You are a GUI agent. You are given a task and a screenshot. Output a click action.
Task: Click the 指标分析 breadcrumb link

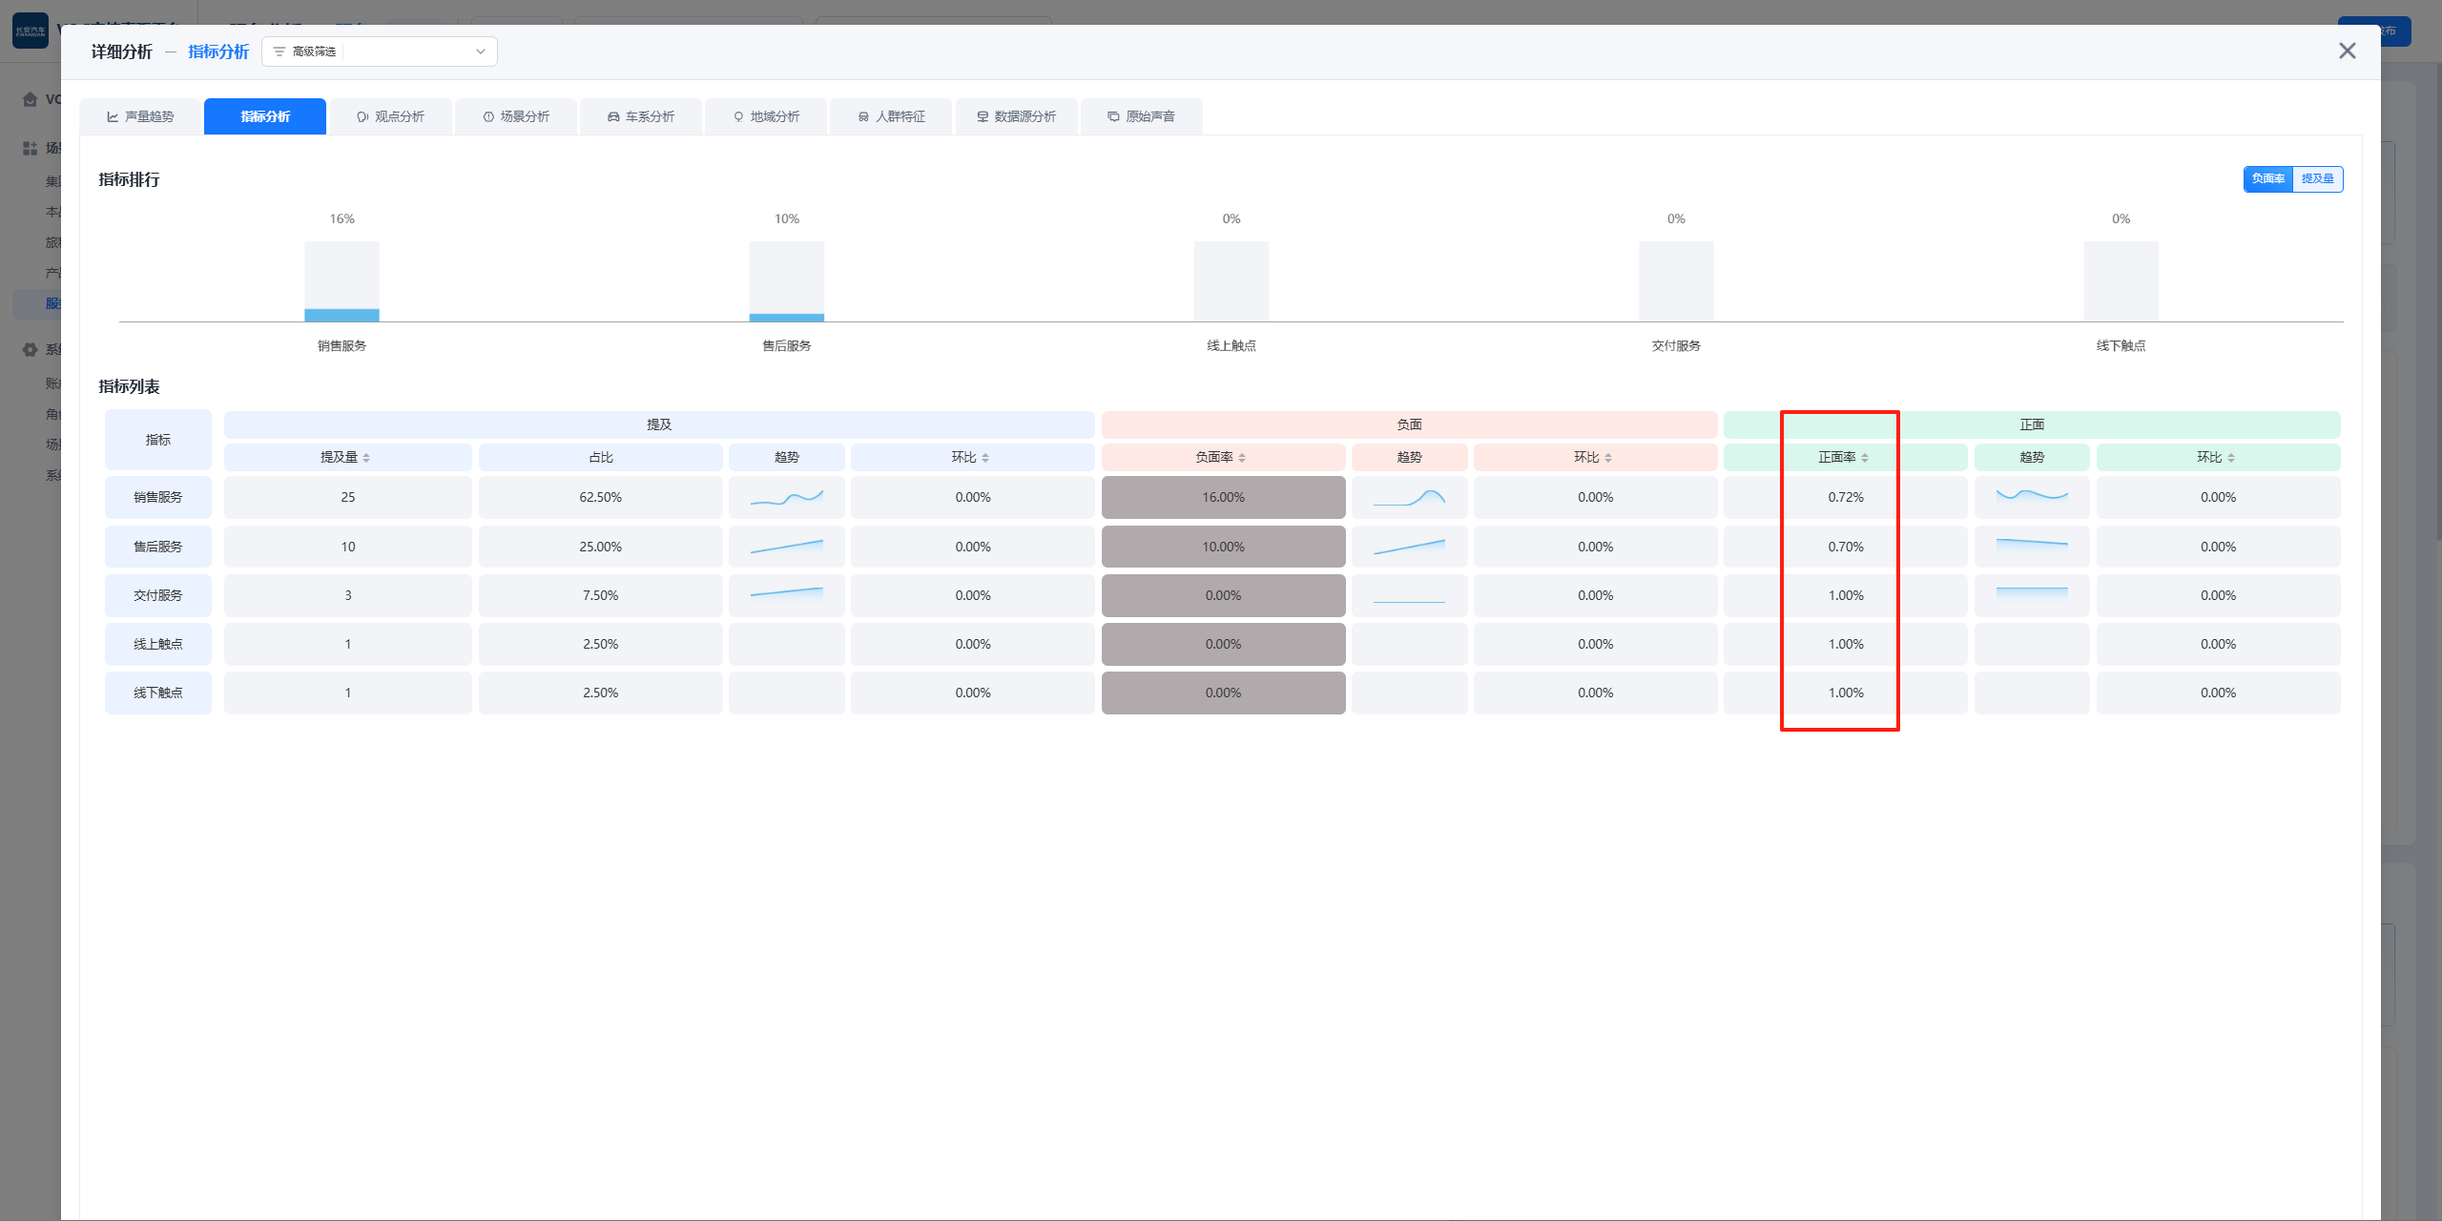tap(218, 52)
